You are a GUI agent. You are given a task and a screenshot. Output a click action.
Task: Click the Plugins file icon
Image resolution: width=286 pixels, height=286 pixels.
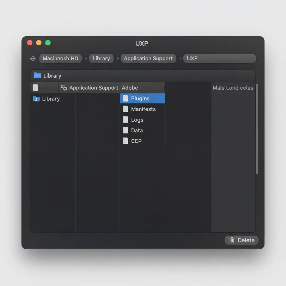point(125,98)
